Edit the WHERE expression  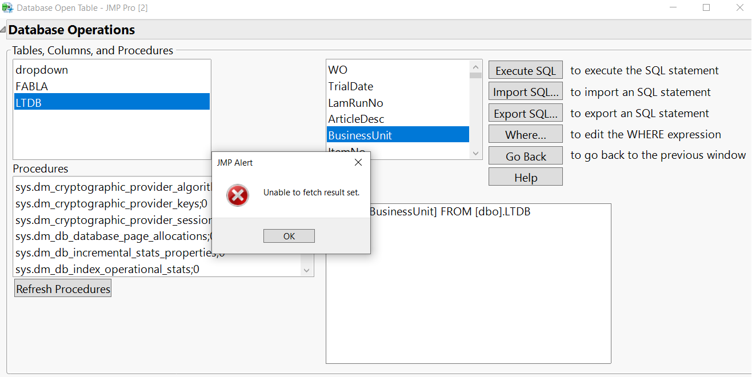pyautogui.click(x=525, y=134)
